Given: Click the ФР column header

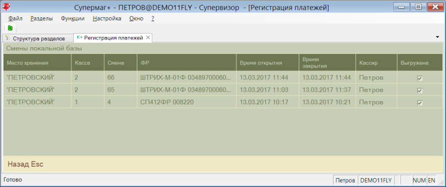Looking at the screenshot, I should (x=187, y=63).
